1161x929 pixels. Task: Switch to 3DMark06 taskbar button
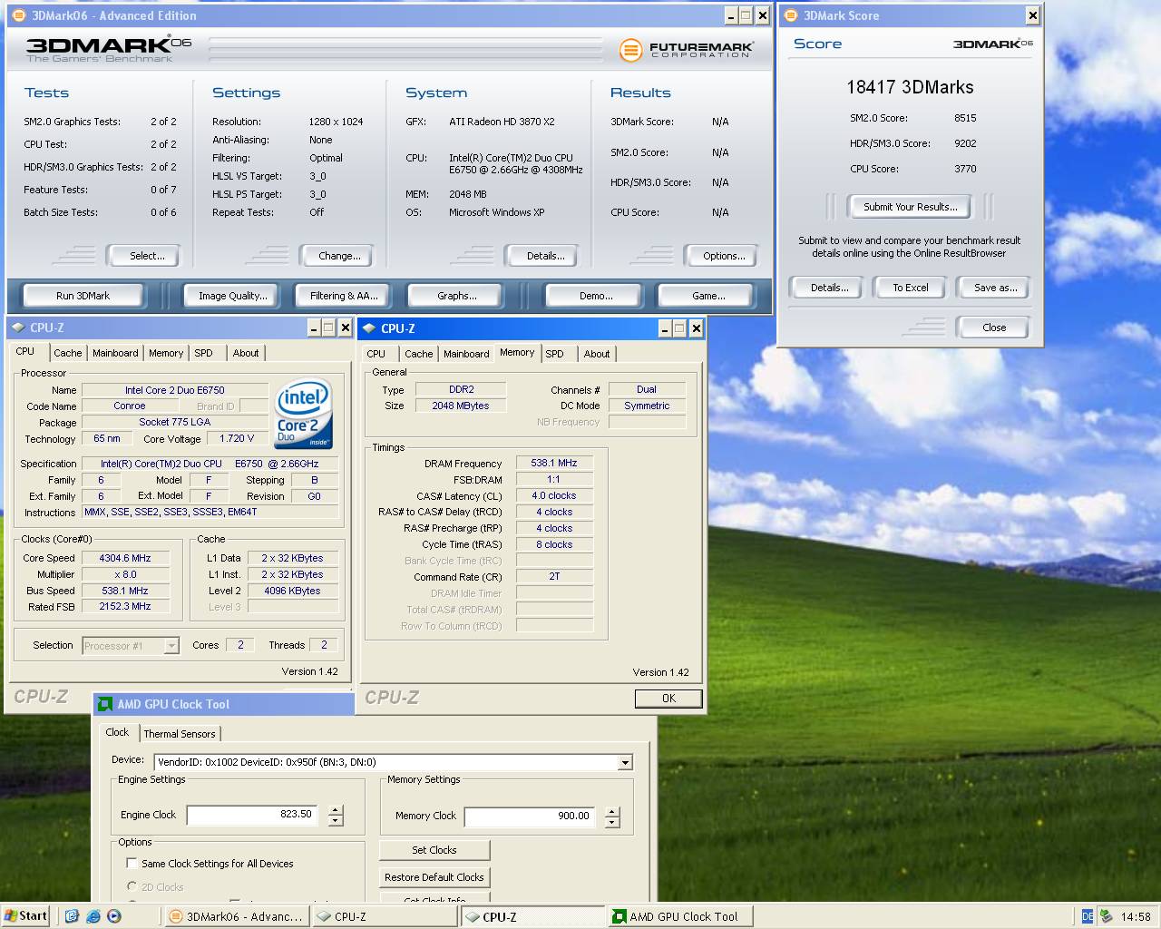click(x=236, y=916)
